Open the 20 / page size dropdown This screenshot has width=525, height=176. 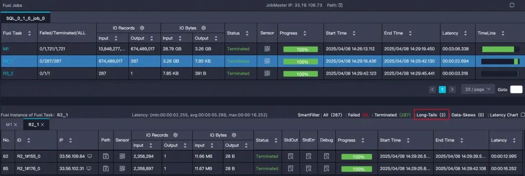pos(478,89)
